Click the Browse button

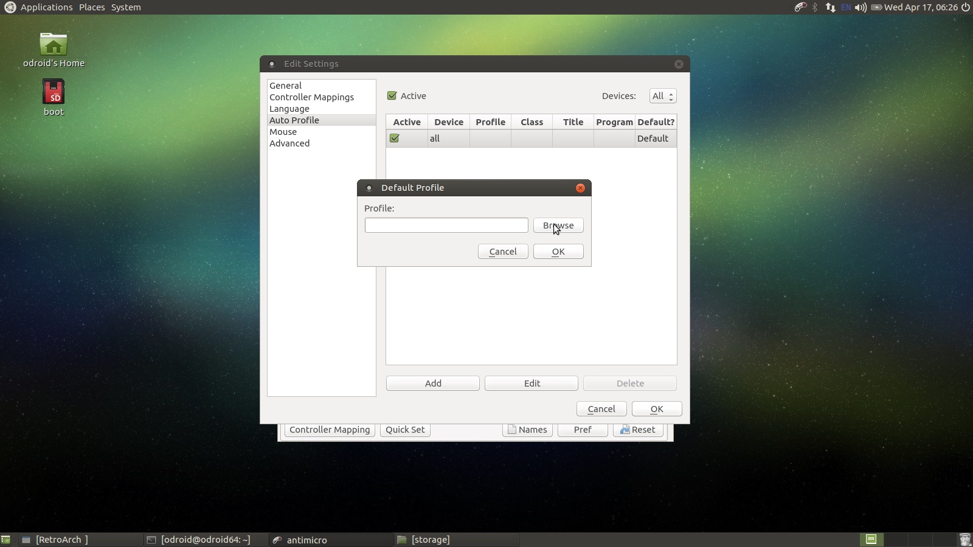tap(558, 225)
